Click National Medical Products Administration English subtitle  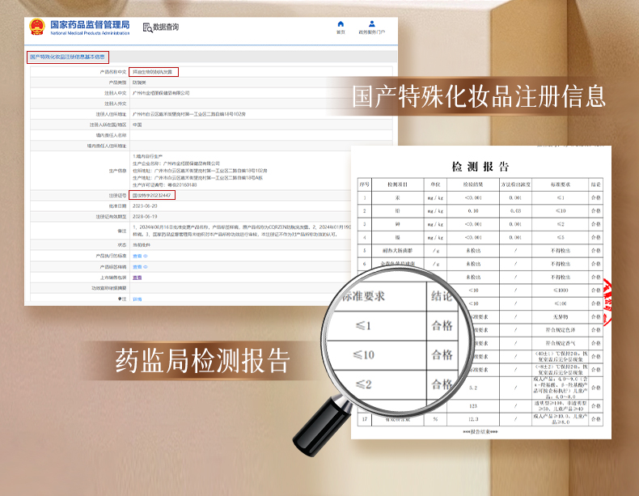90,33
